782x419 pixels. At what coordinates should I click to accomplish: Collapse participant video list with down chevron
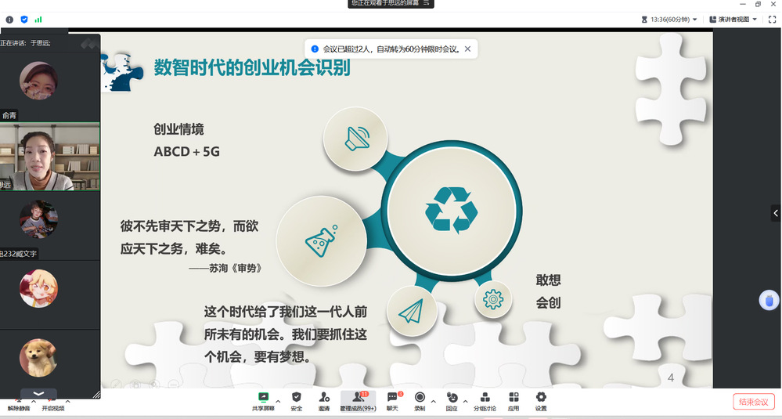click(x=38, y=393)
